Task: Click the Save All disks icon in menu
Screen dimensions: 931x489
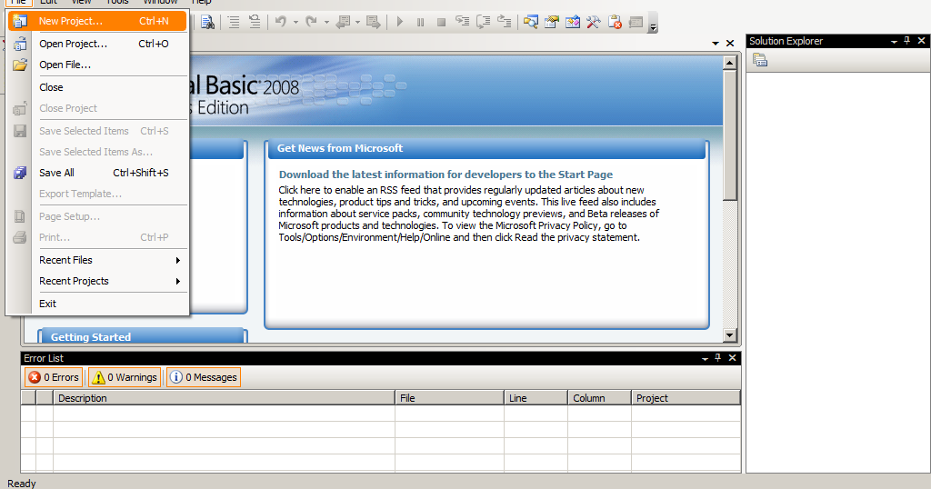Action: click(20, 173)
